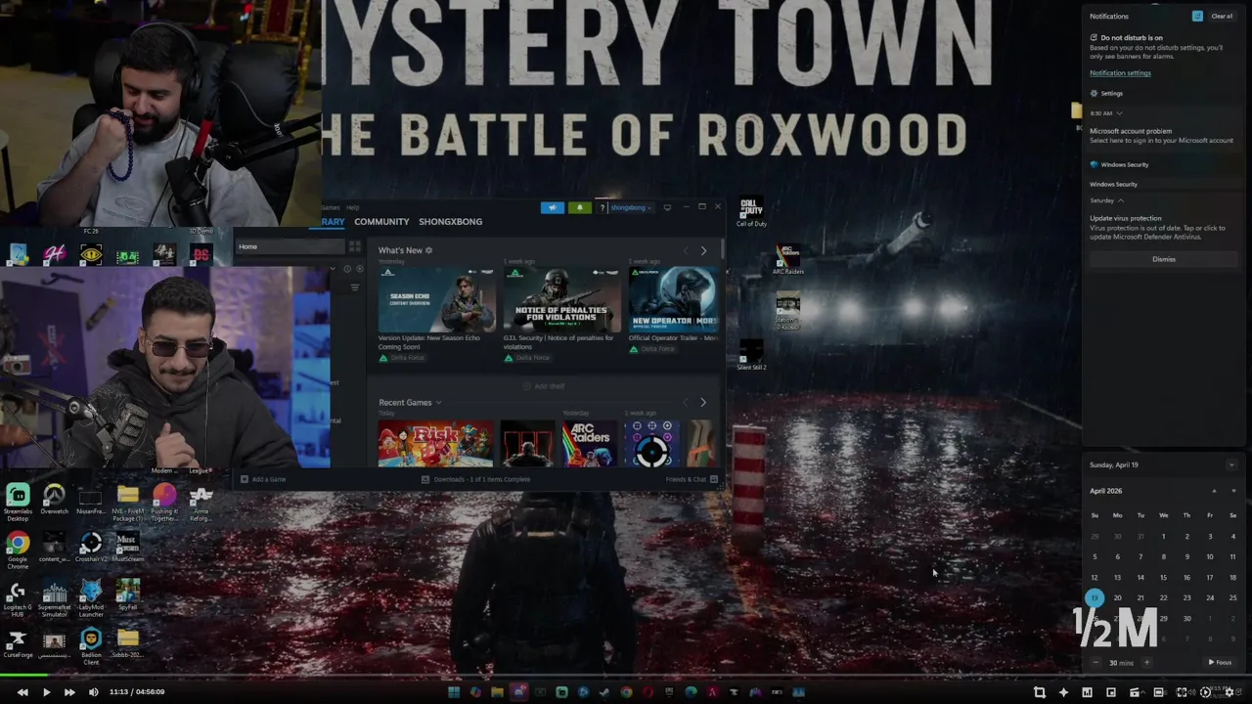
Task: Open the COMMUNITY tab in Steam
Action: pyautogui.click(x=381, y=222)
